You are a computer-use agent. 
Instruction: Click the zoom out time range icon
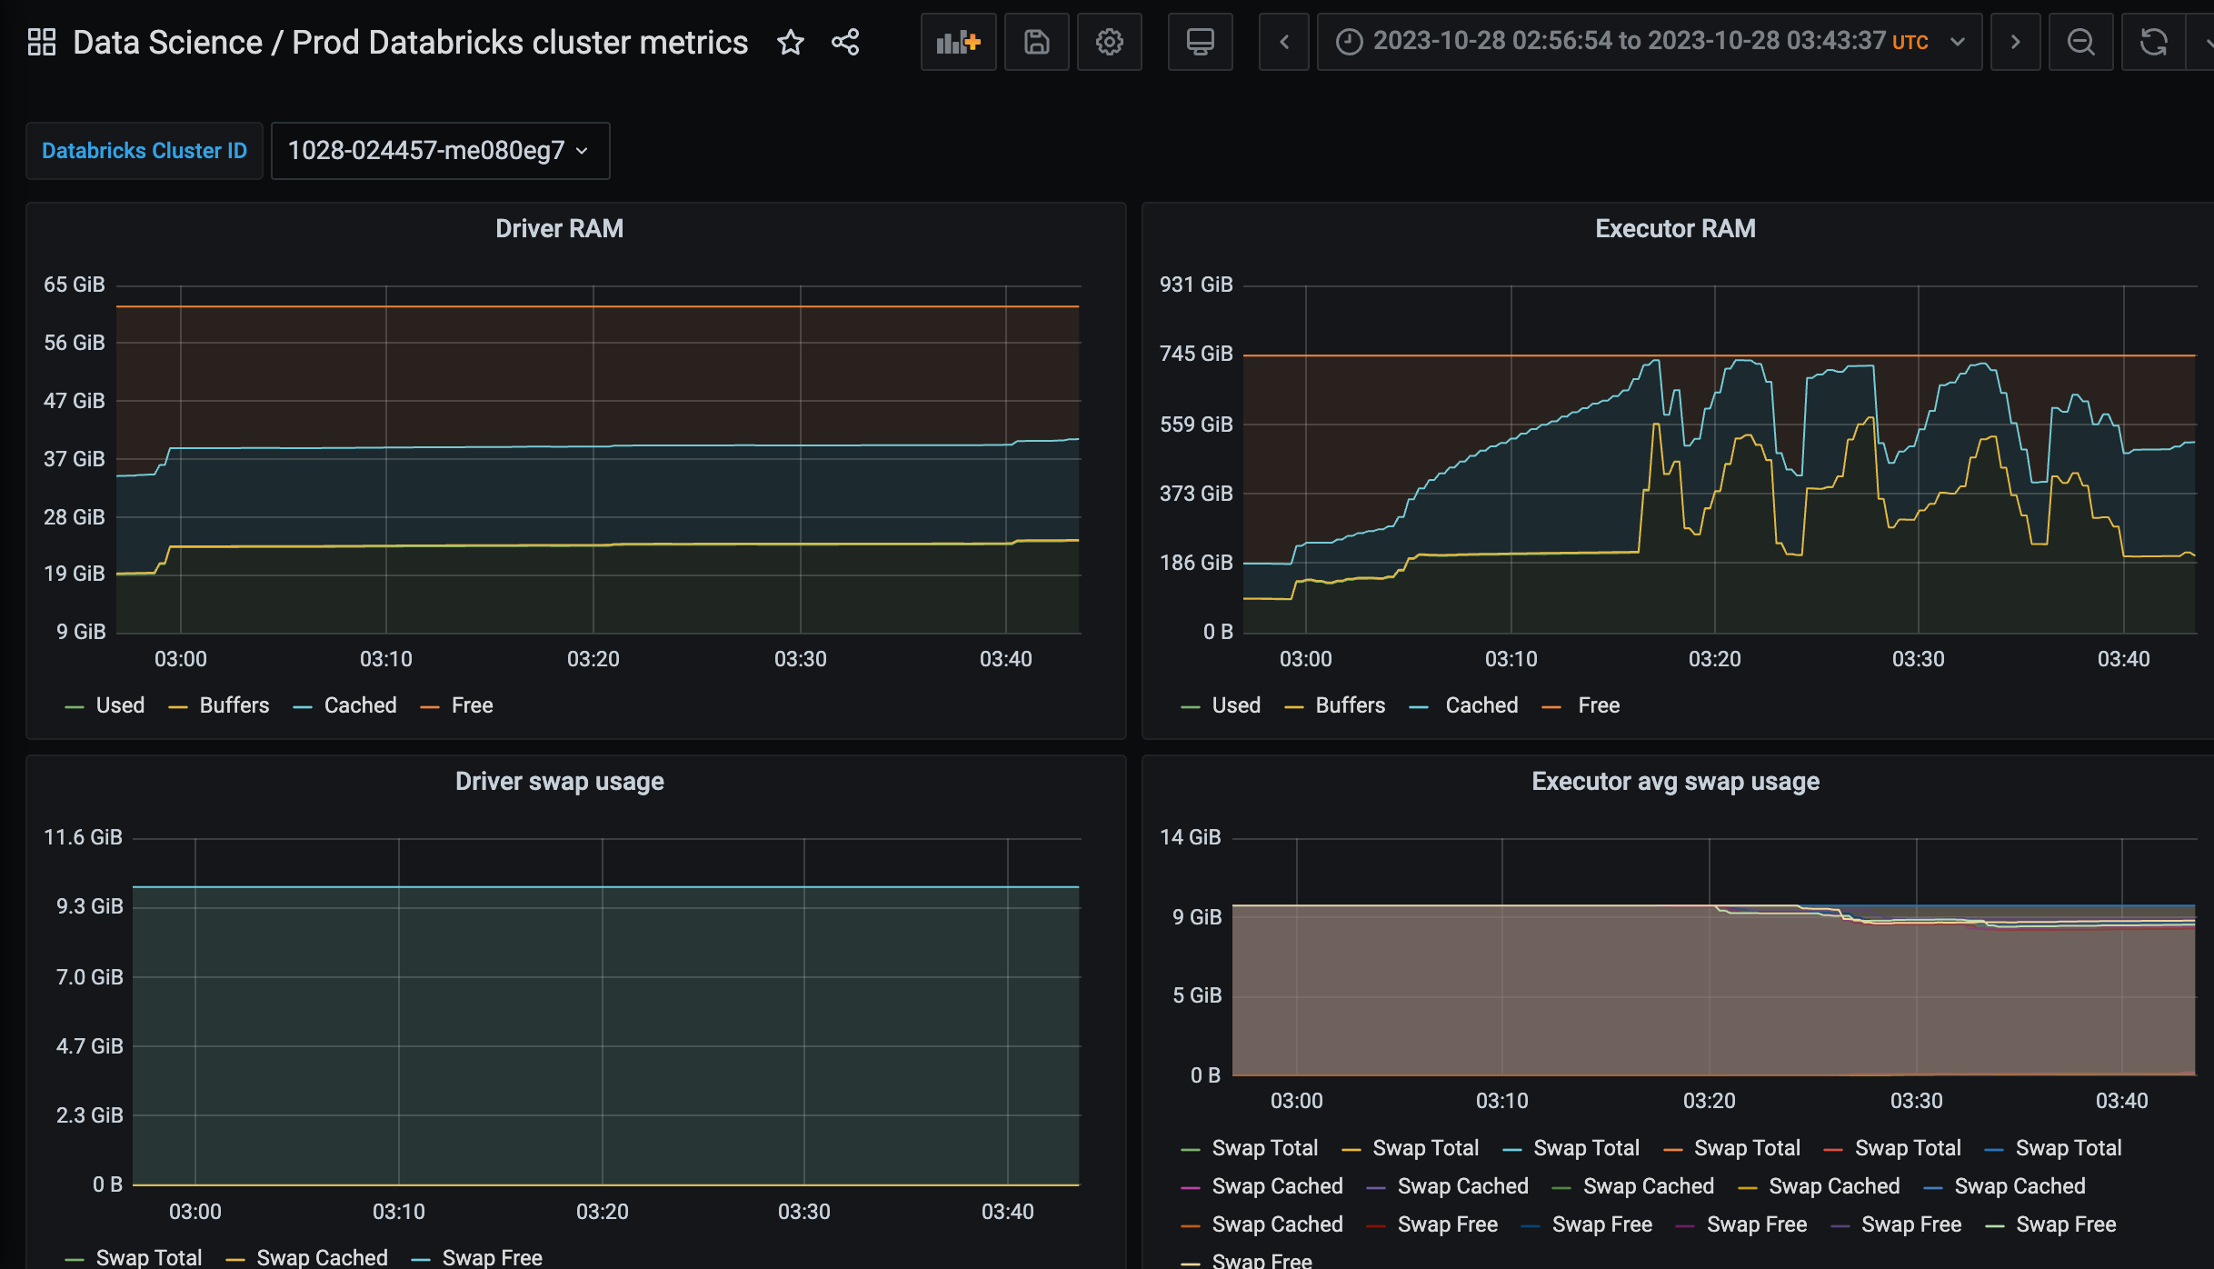2080,42
